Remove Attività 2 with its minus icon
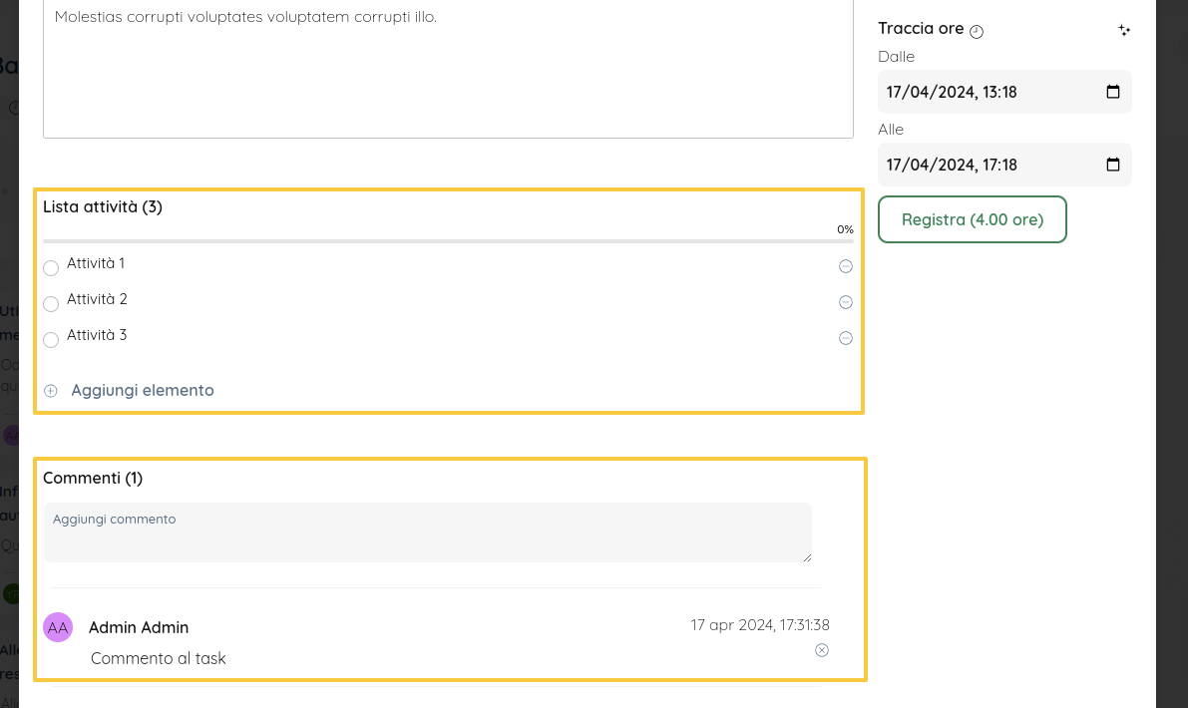The height and width of the screenshot is (708, 1188). (x=846, y=302)
